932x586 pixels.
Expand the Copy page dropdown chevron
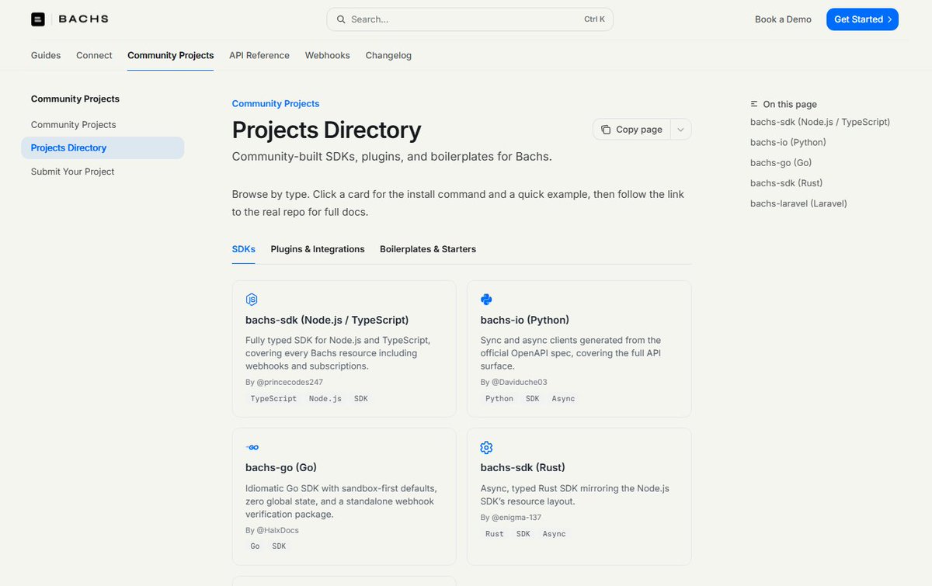(680, 130)
